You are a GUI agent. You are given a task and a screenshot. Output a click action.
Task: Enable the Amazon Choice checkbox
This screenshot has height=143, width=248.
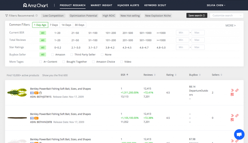tap(93, 62)
